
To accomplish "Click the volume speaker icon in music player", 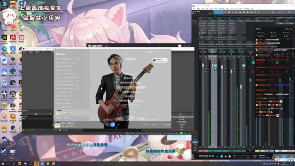I will (153, 125).
